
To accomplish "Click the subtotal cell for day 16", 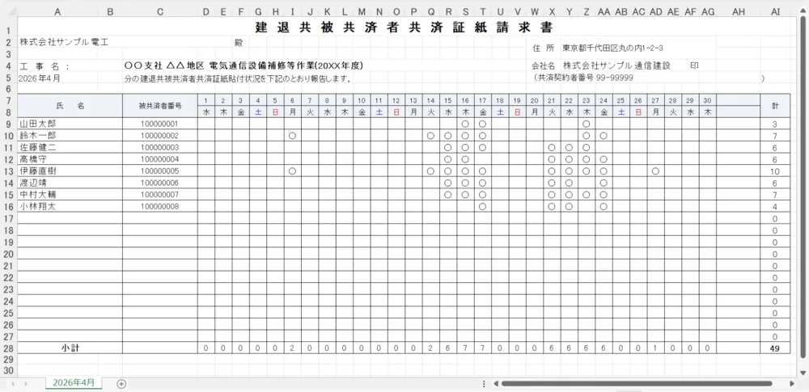I will click(x=465, y=348).
